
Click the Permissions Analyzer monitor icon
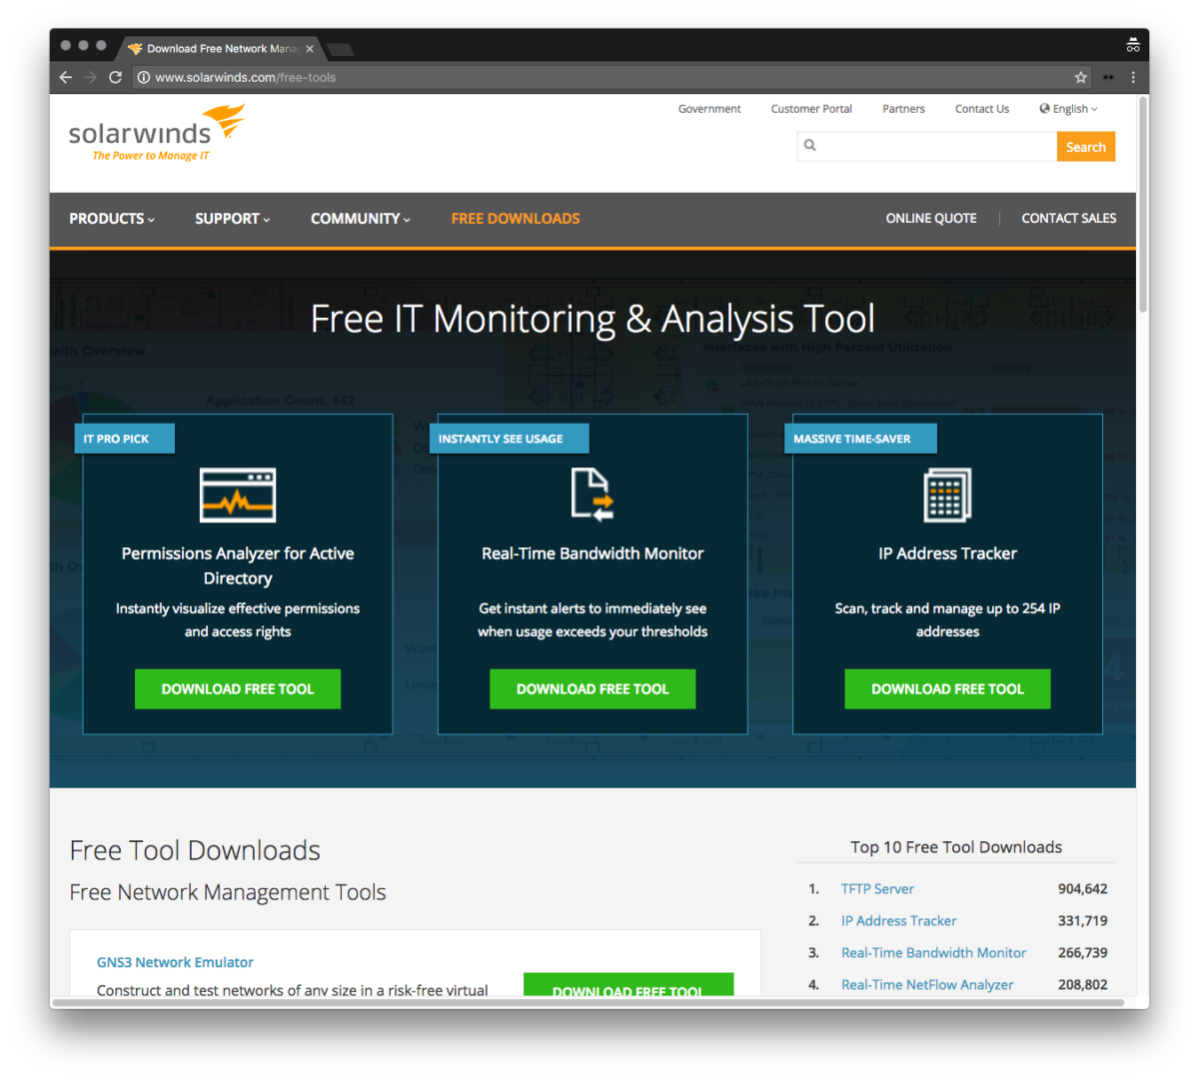tap(238, 495)
